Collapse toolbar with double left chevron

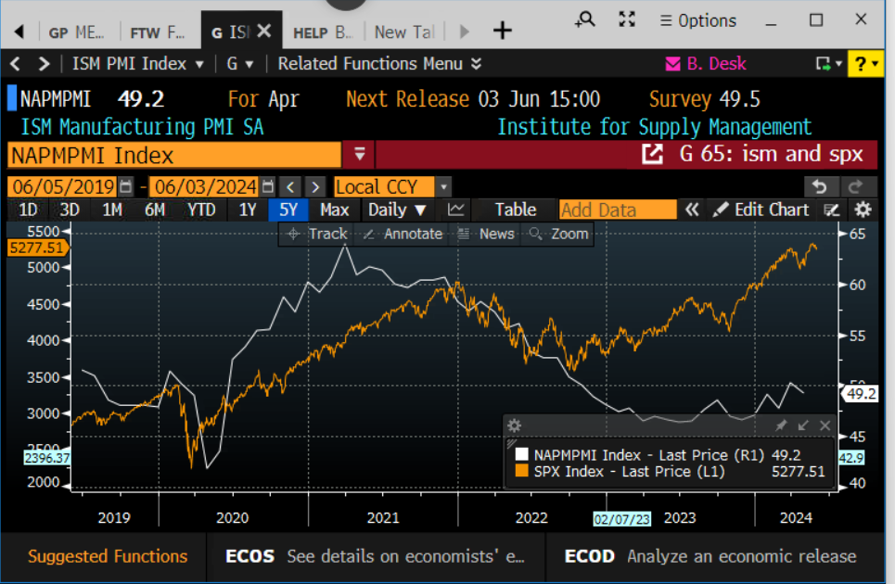pyautogui.click(x=691, y=210)
